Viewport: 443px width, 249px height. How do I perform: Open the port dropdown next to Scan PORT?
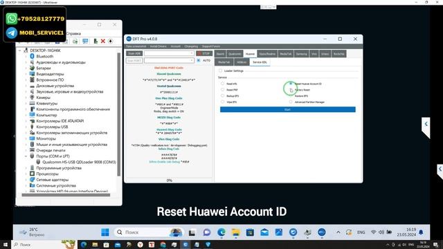coord(169,60)
